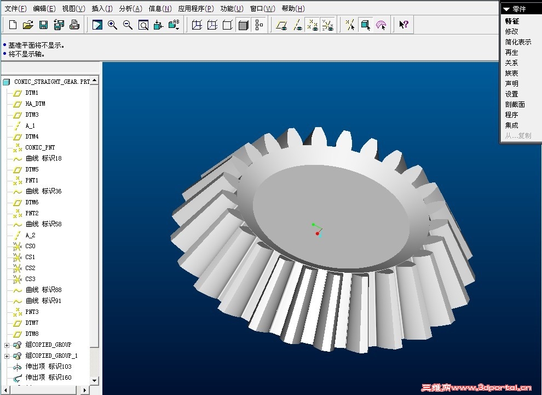Print the model using the printer icon
This screenshot has width=542, height=395.
tap(74, 25)
